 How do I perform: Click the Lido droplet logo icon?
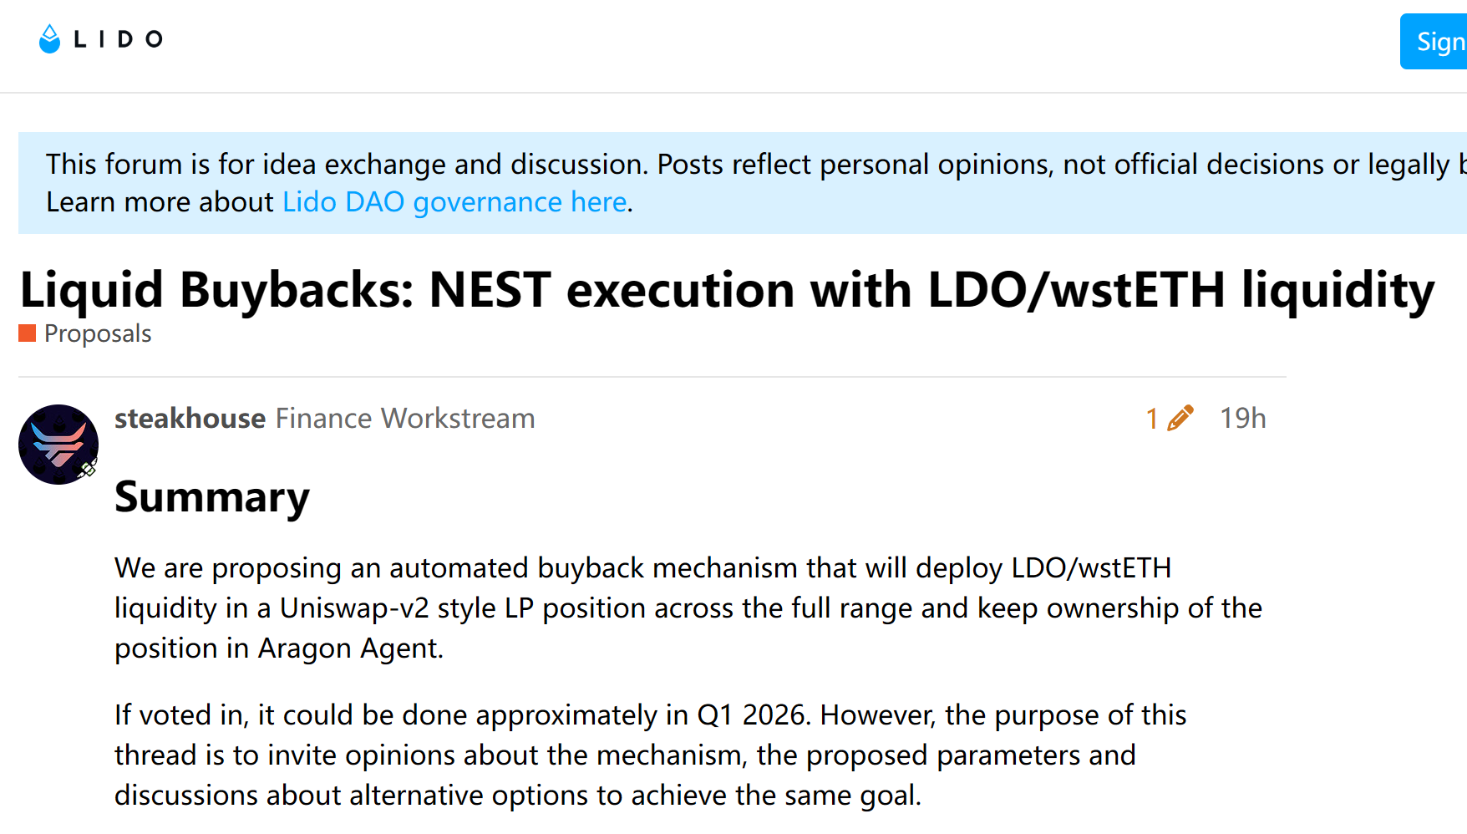[50, 38]
